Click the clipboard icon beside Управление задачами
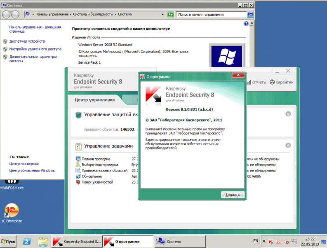The width and height of the screenshot is (327, 248). click(78, 147)
